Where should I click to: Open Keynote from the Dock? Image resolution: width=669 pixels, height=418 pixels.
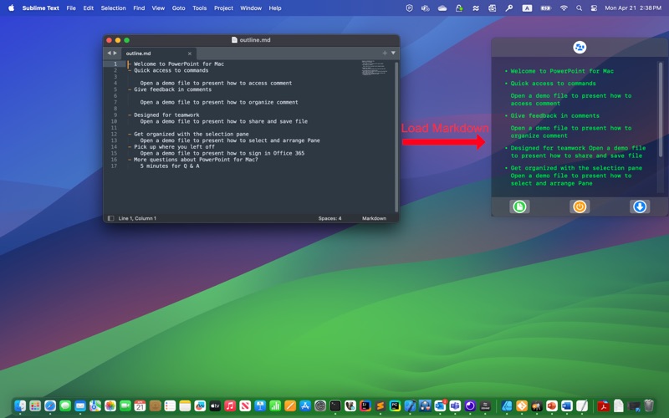pyautogui.click(x=260, y=405)
